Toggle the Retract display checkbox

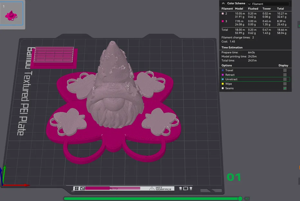(285, 75)
